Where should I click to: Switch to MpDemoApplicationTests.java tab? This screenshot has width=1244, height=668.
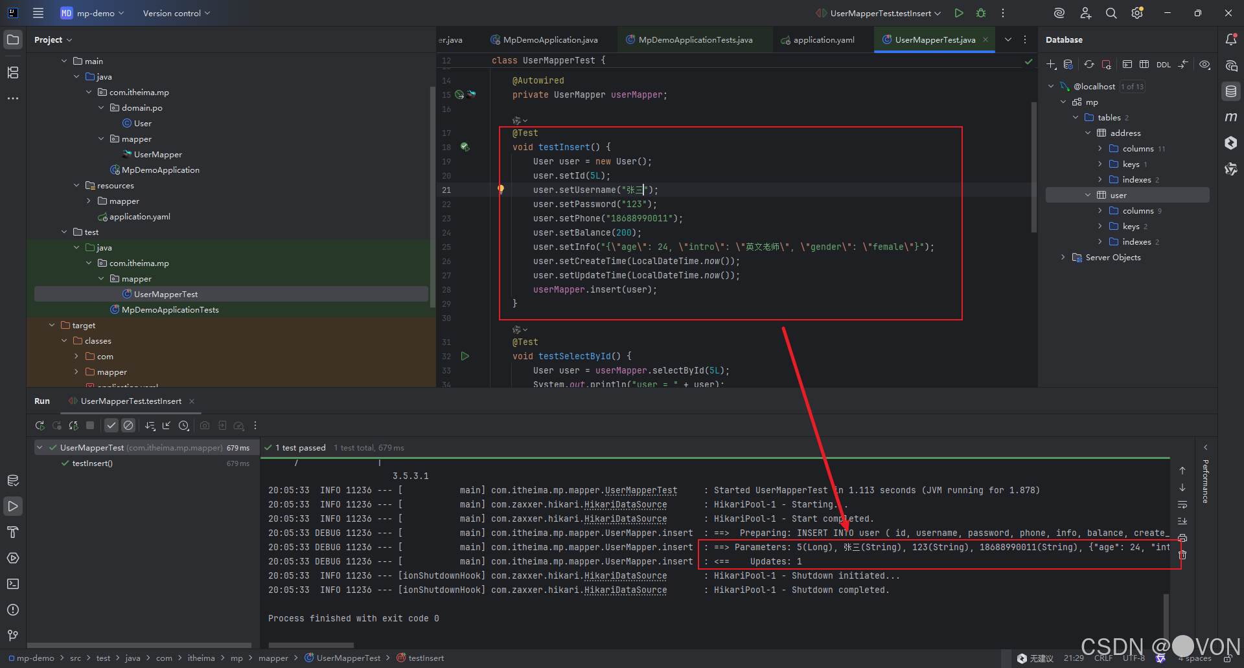tap(695, 40)
